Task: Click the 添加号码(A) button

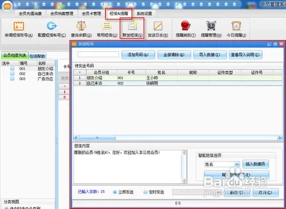Action: [x=138, y=55]
